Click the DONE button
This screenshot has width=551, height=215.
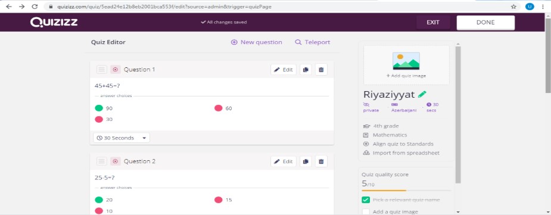click(x=485, y=22)
